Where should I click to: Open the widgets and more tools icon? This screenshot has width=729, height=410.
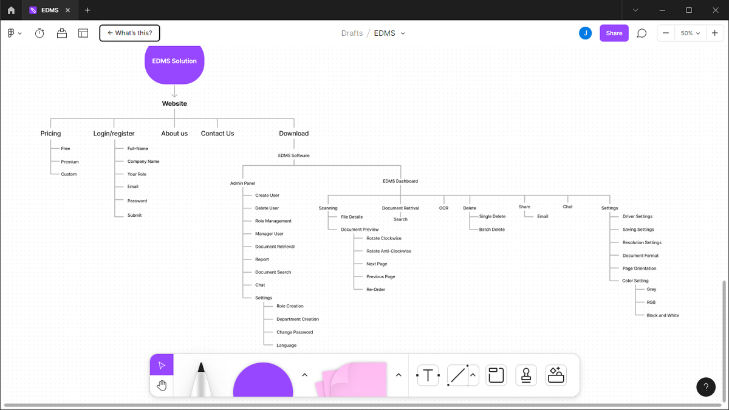click(556, 375)
